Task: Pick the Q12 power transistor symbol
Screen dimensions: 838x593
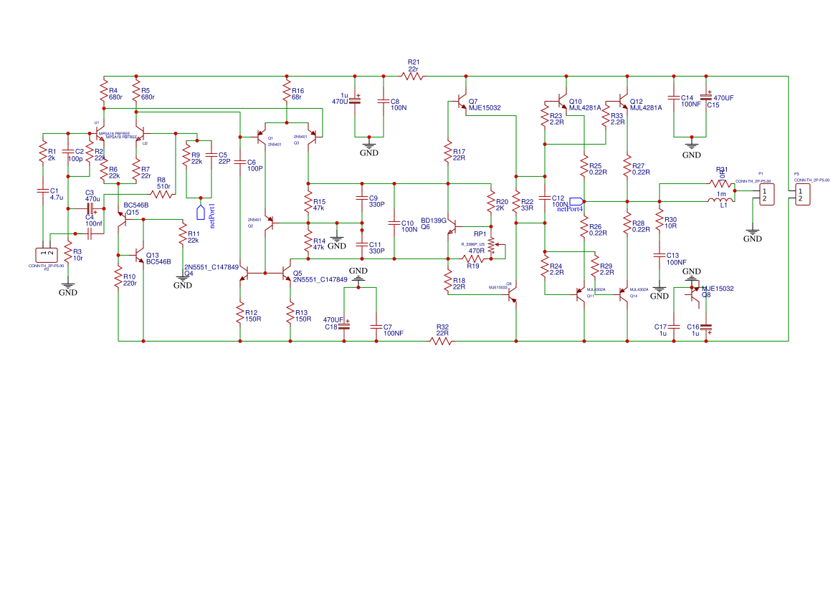Action: click(622, 102)
